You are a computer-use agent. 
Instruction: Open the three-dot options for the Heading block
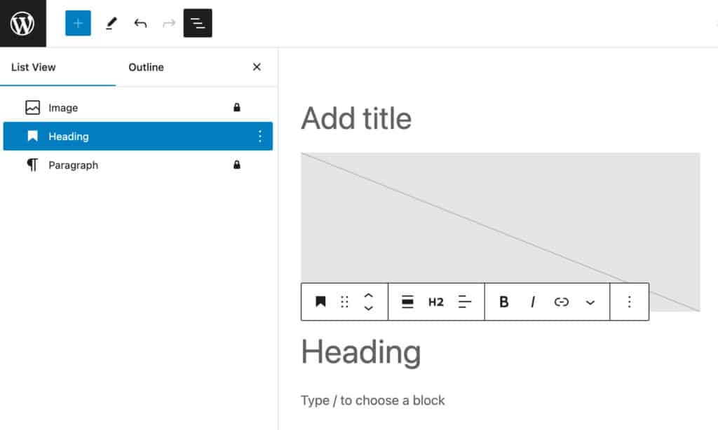click(x=260, y=136)
